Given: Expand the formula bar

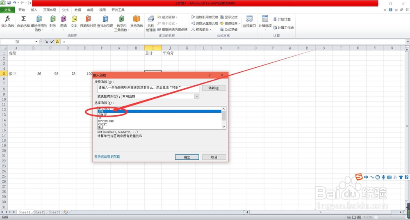Looking at the screenshot, I should tap(408, 41).
